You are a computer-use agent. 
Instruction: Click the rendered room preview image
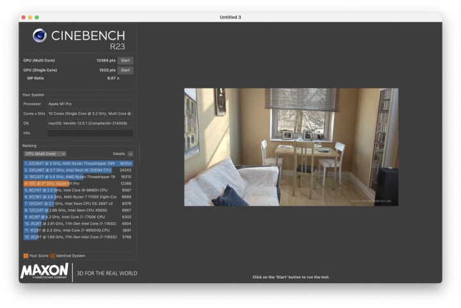click(x=291, y=147)
